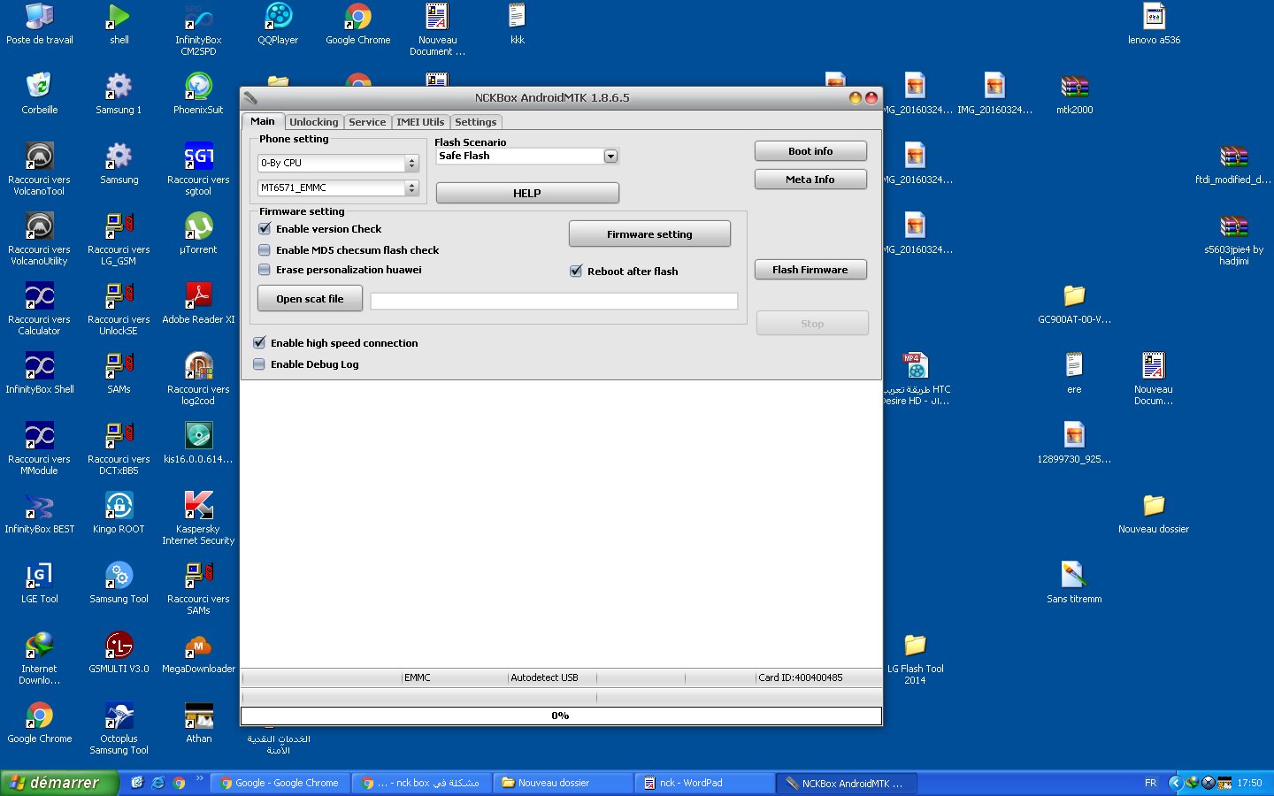Click the taskbar clock showing 17:50
Screen dimensions: 1274x796
point(1249,783)
